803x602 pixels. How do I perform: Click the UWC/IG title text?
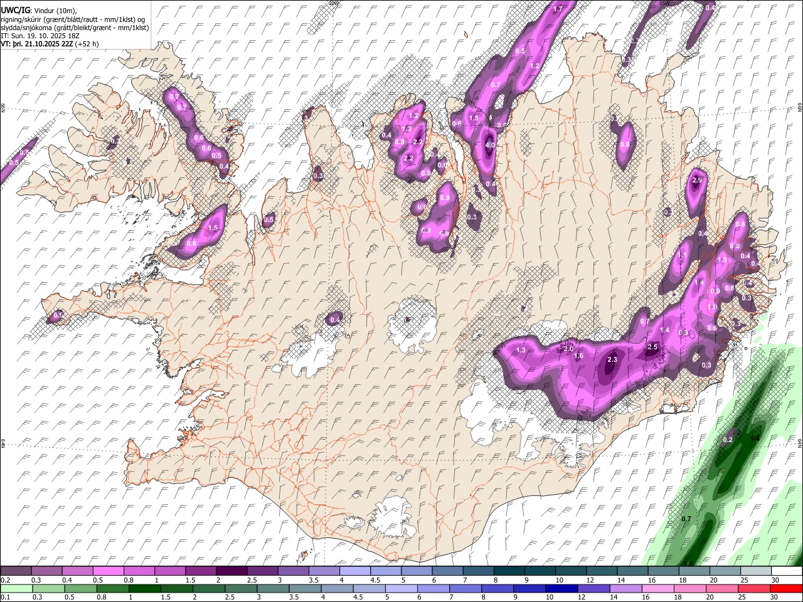point(15,10)
